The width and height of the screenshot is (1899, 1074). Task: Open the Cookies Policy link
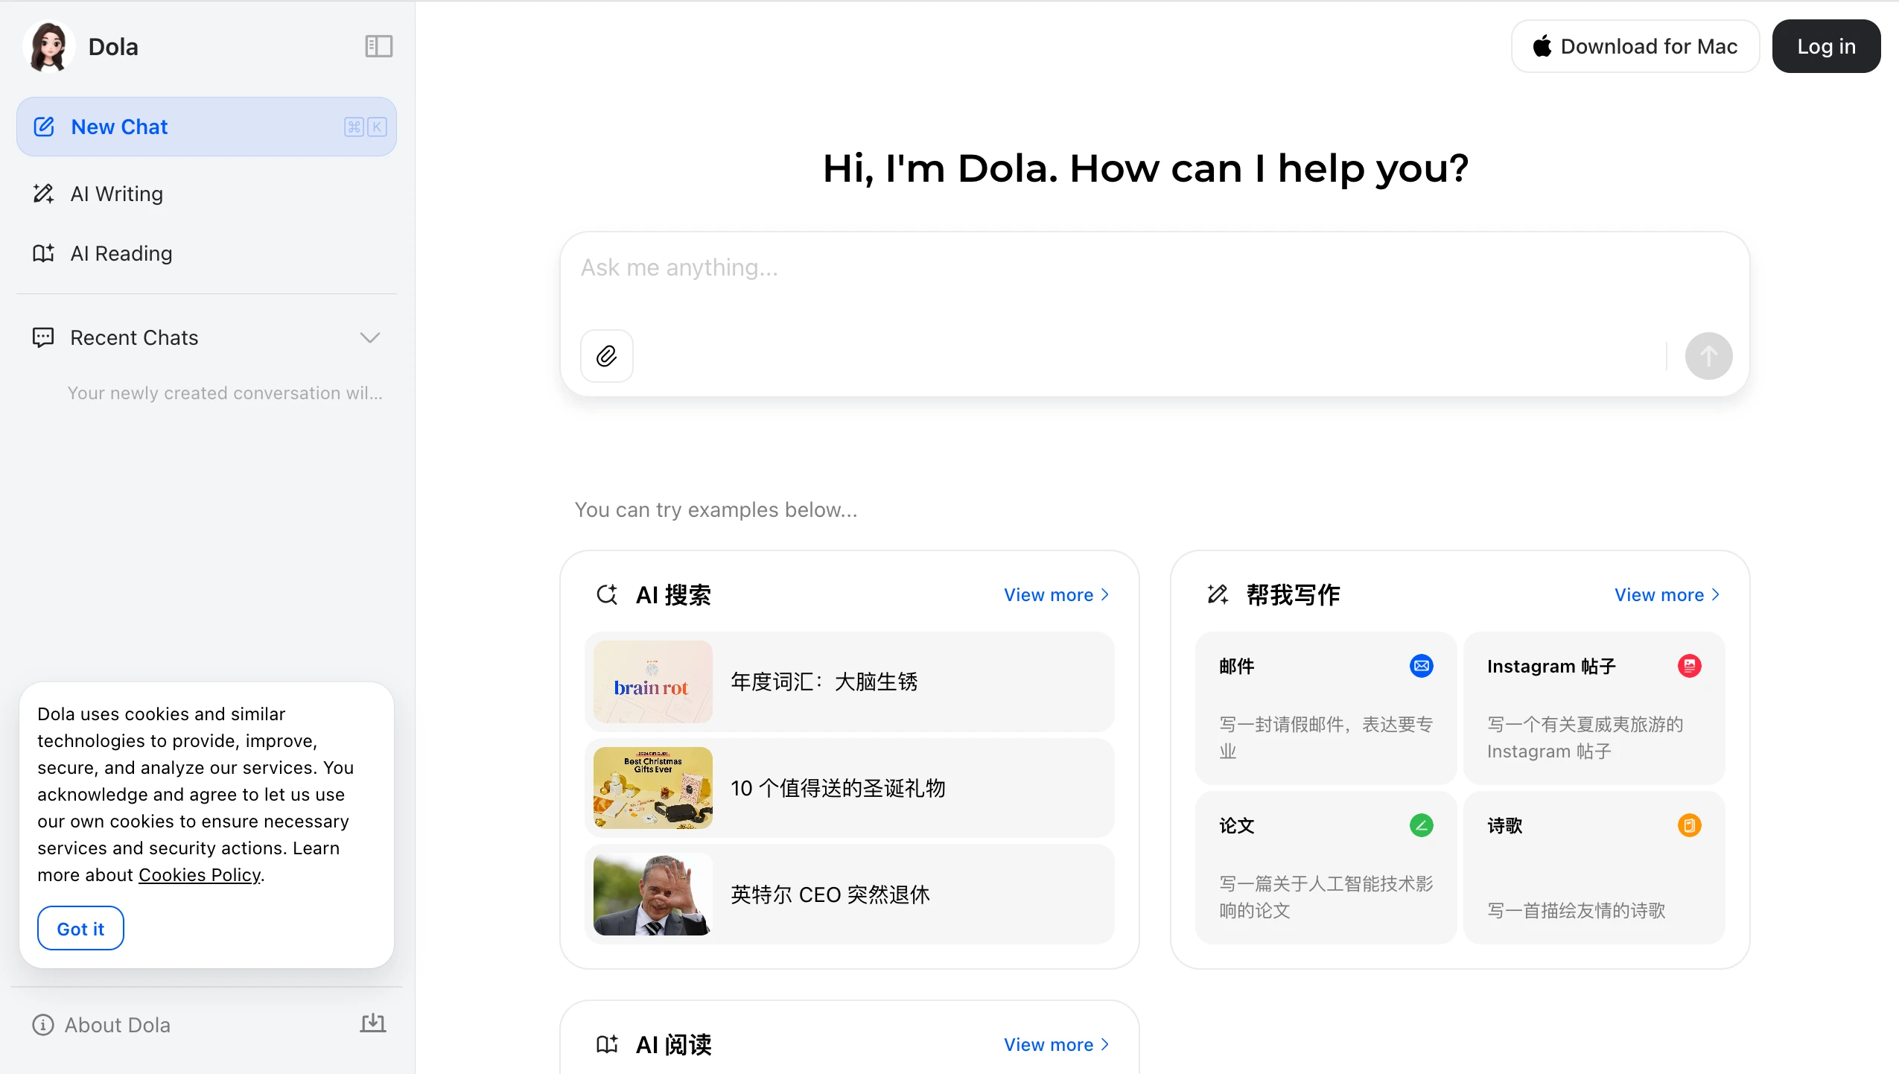tap(198, 874)
